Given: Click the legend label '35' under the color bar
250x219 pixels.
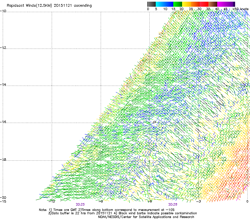Looking at the screenshot, I should [208, 9].
